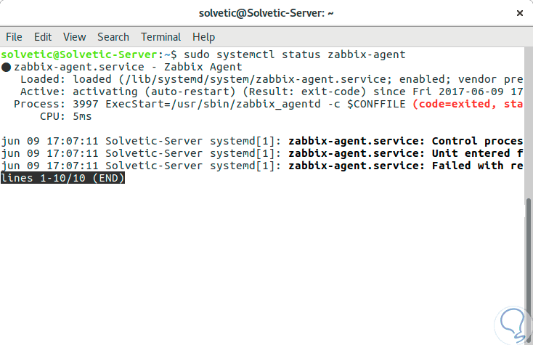Click the vertical scrollbar thumb
Screen dimensions: 533x345
click(529, 269)
